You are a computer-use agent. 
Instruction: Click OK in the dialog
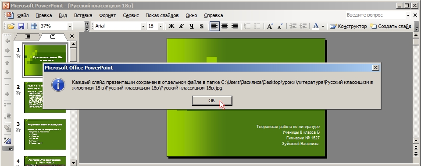pos(212,100)
